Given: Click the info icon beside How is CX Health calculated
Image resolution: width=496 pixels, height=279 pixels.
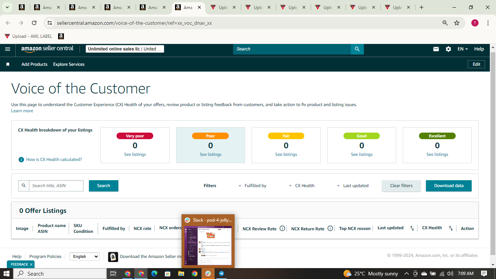Looking at the screenshot, I should click(21, 159).
